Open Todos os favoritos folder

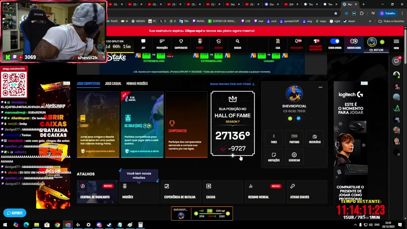point(391,21)
